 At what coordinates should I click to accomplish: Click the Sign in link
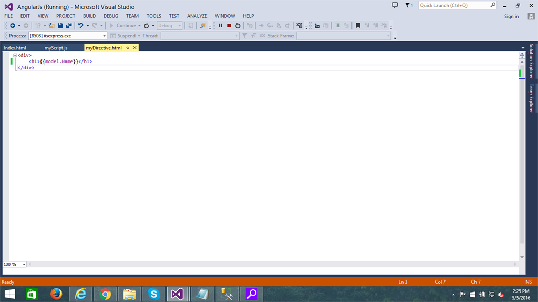click(511, 16)
